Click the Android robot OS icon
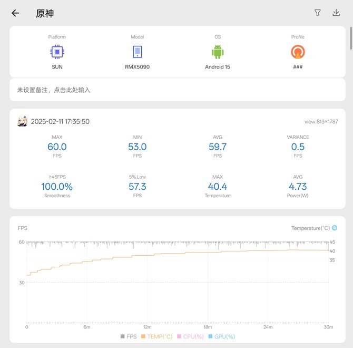Image resolution: width=353 pixels, height=348 pixels. tap(218, 52)
